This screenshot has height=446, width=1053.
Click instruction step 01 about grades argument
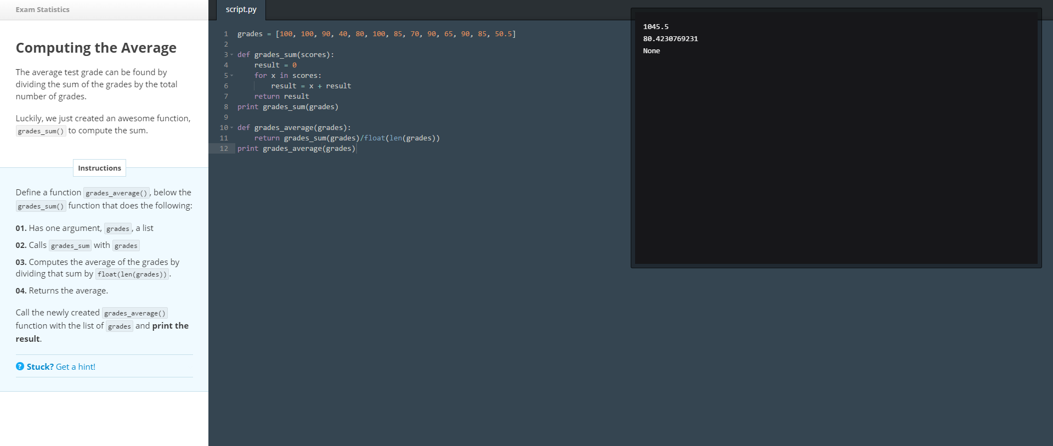coord(84,228)
